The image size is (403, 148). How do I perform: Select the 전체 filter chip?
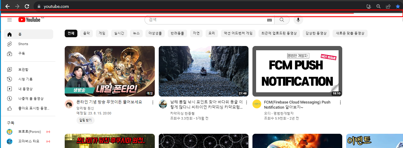click(71, 33)
